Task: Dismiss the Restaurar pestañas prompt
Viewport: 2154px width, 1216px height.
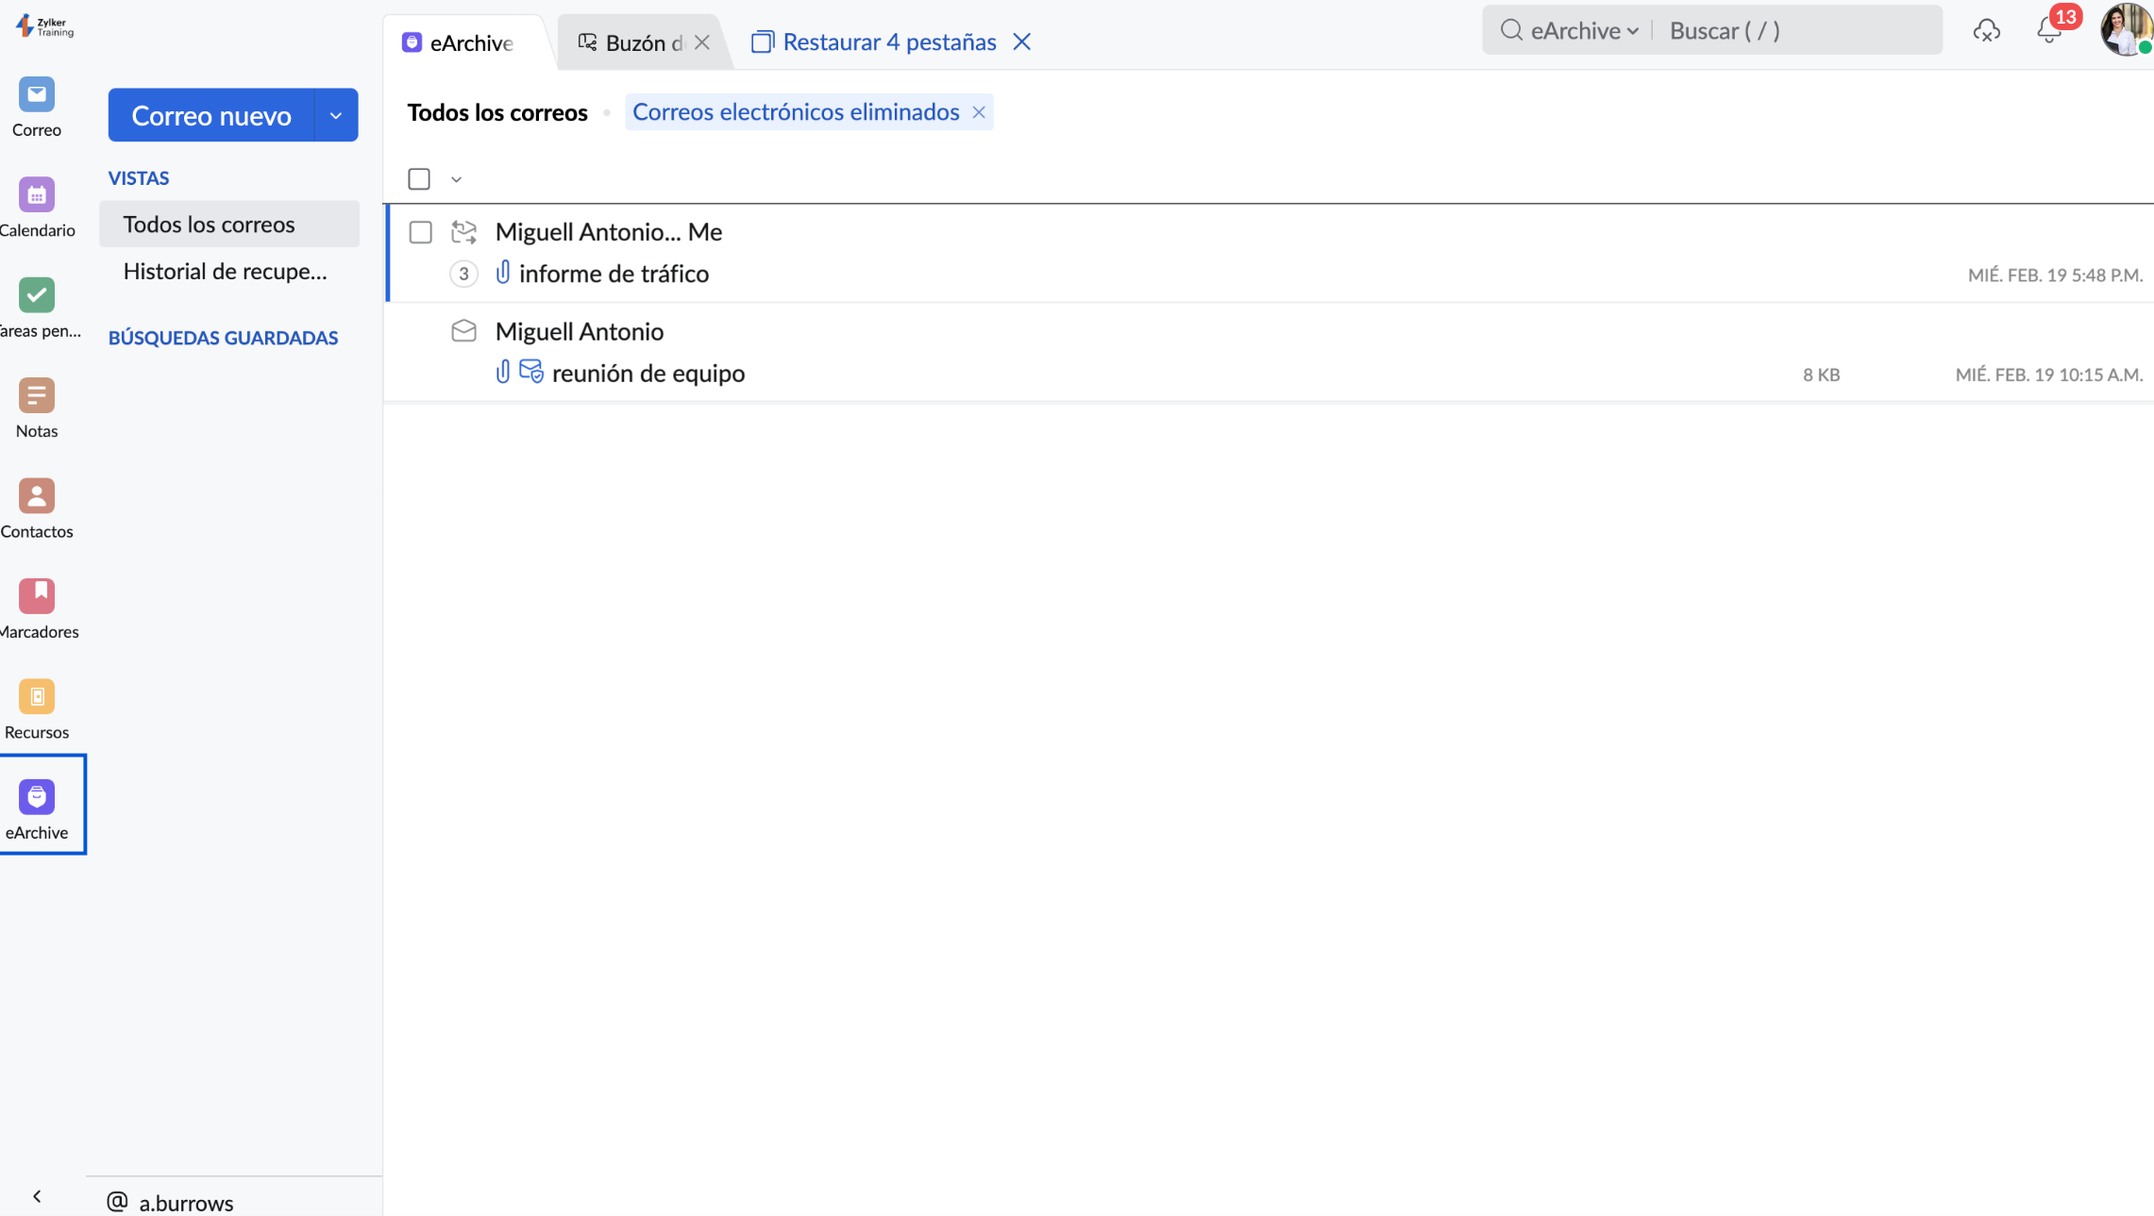Action: (x=1021, y=42)
